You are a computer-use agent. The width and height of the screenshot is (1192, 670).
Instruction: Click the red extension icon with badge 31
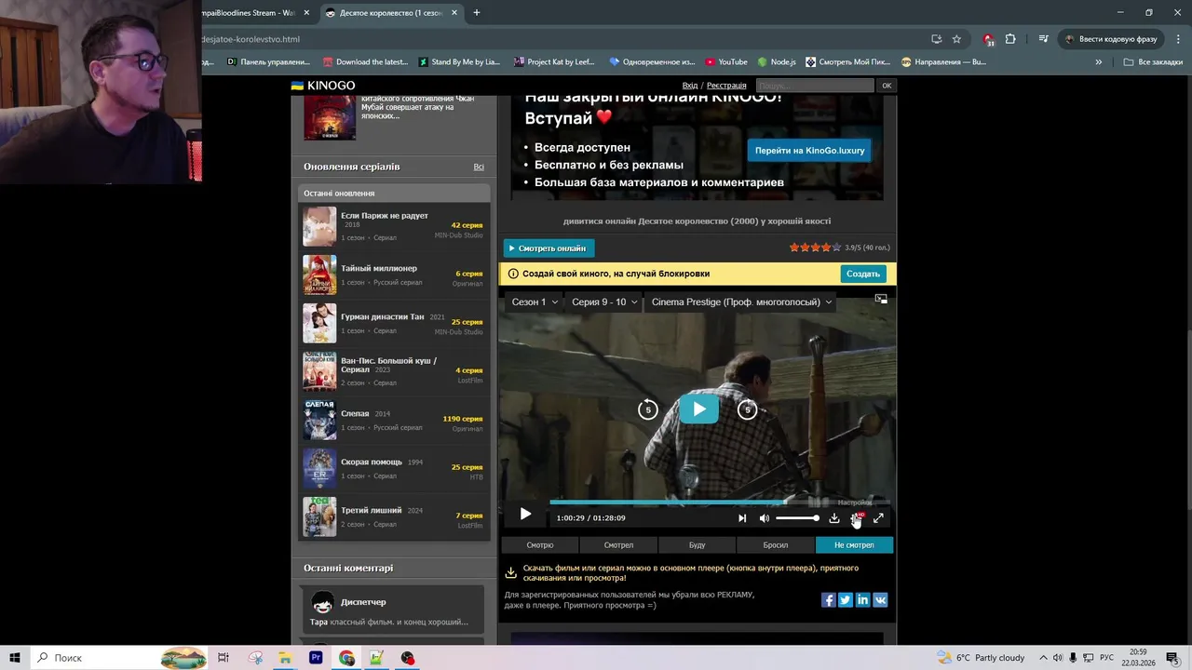[988, 39]
